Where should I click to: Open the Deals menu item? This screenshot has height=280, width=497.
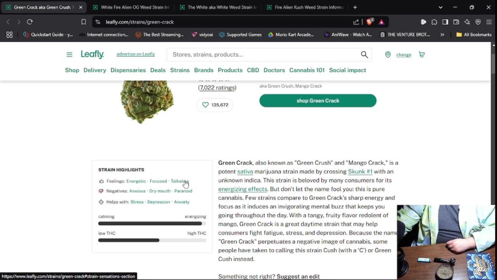(x=158, y=70)
